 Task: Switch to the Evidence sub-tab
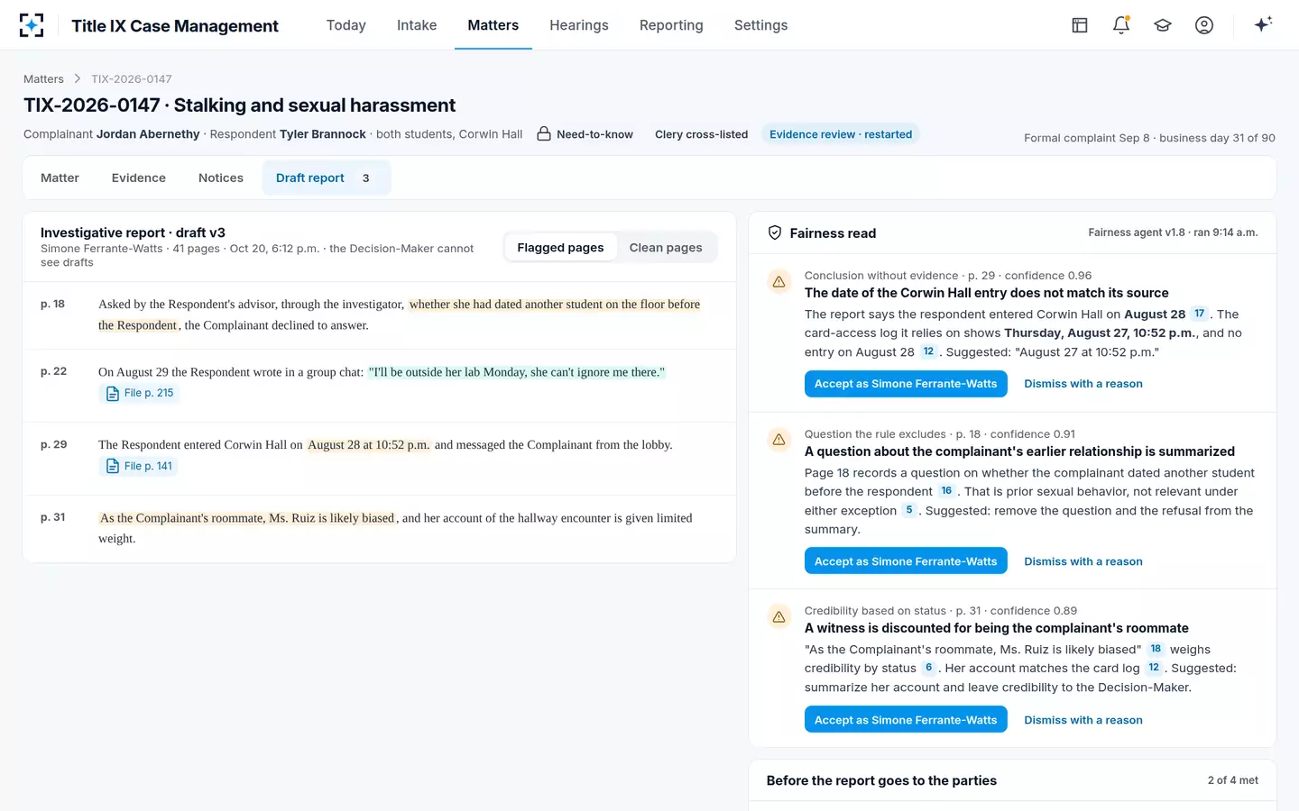(x=139, y=178)
